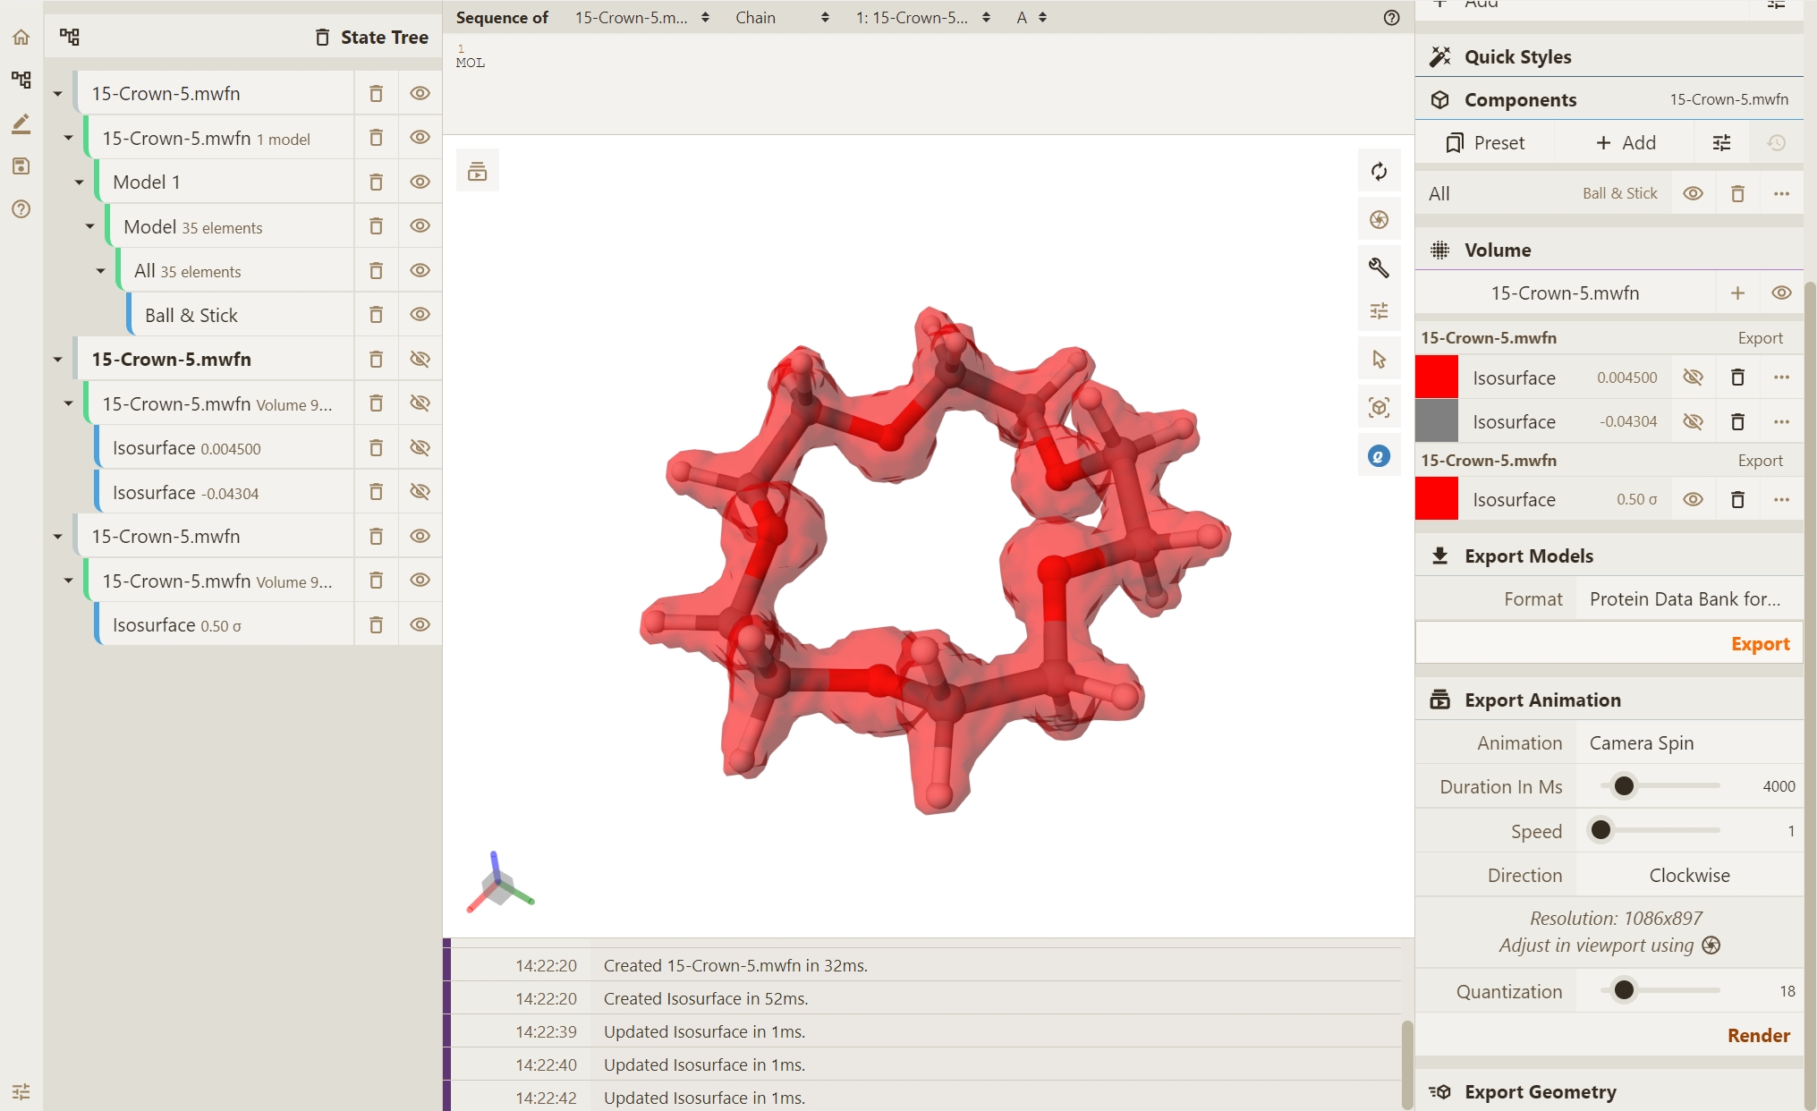Click the Home icon in left sidebar
This screenshot has height=1111, width=1817.
[21, 38]
